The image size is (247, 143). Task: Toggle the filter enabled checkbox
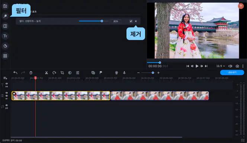pos(131,21)
